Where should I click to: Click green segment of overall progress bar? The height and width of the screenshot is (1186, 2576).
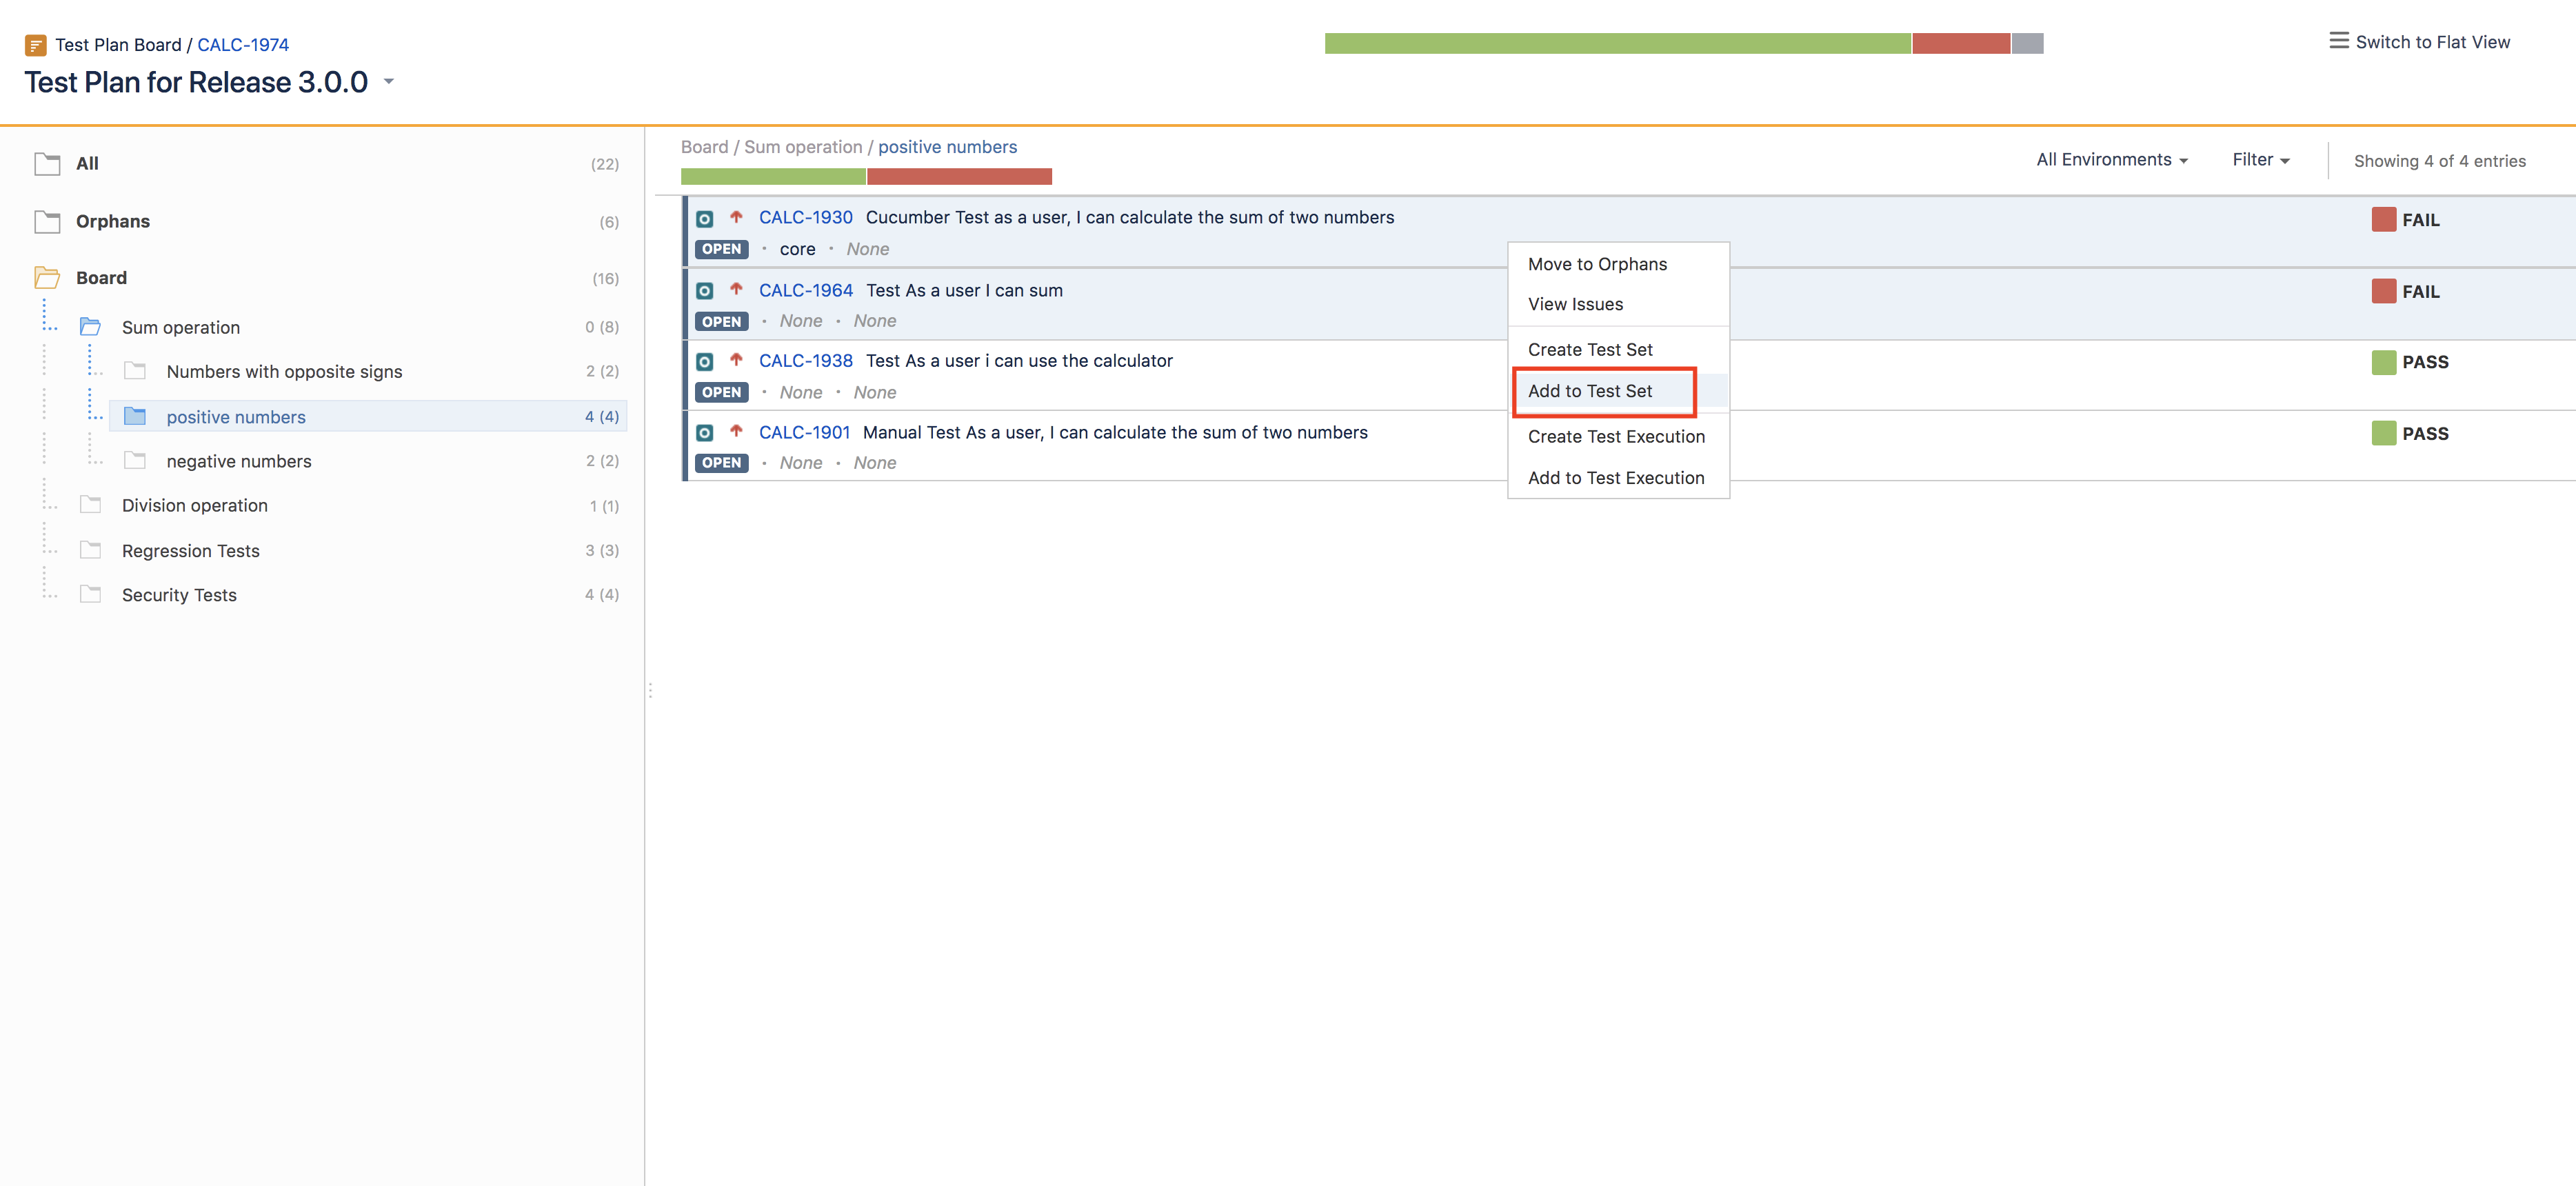1617,43
